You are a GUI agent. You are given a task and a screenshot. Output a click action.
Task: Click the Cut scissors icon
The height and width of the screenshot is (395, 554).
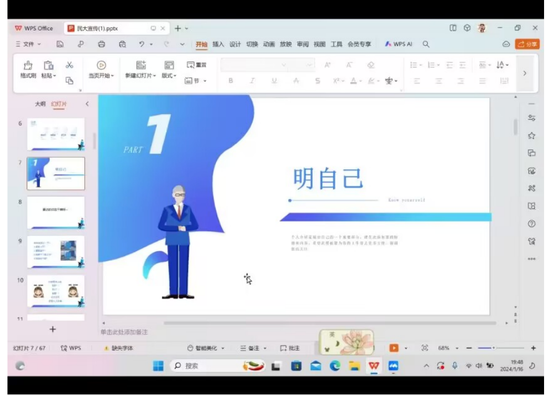tap(69, 65)
